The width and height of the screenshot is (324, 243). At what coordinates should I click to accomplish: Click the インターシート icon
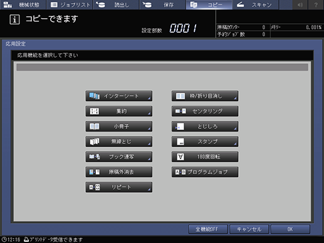click(x=95, y=96)
